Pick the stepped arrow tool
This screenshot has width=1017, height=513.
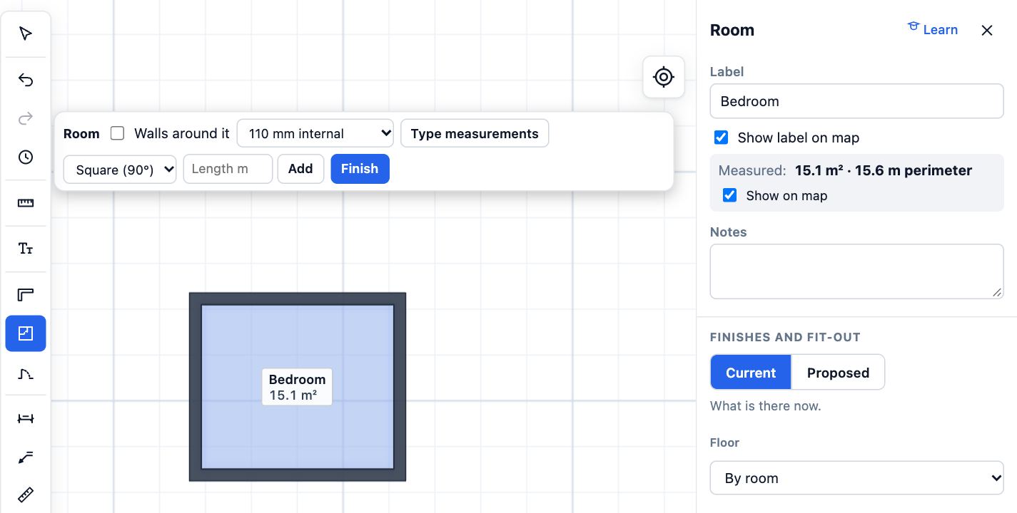point(26,457)
